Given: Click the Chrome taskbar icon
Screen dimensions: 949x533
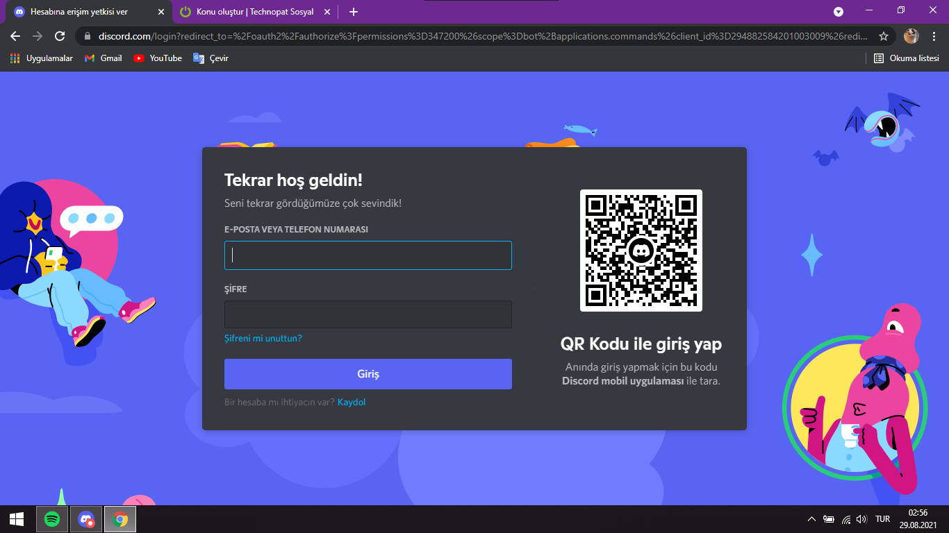Looking at the screenshot, I should (x=120, y=519).
